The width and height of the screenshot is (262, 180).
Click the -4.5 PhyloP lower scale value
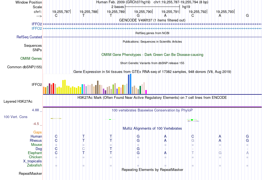point(36,124)
